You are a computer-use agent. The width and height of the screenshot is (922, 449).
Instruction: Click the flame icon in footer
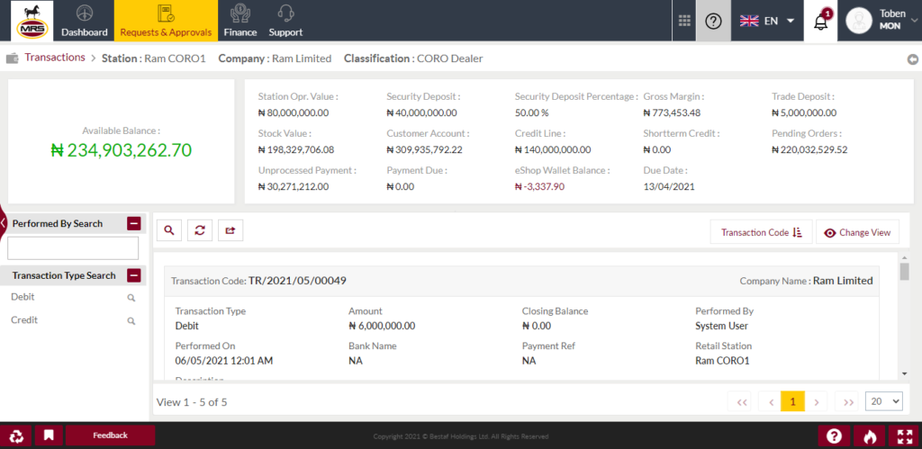pyautogui.click(x=869, y=436)
